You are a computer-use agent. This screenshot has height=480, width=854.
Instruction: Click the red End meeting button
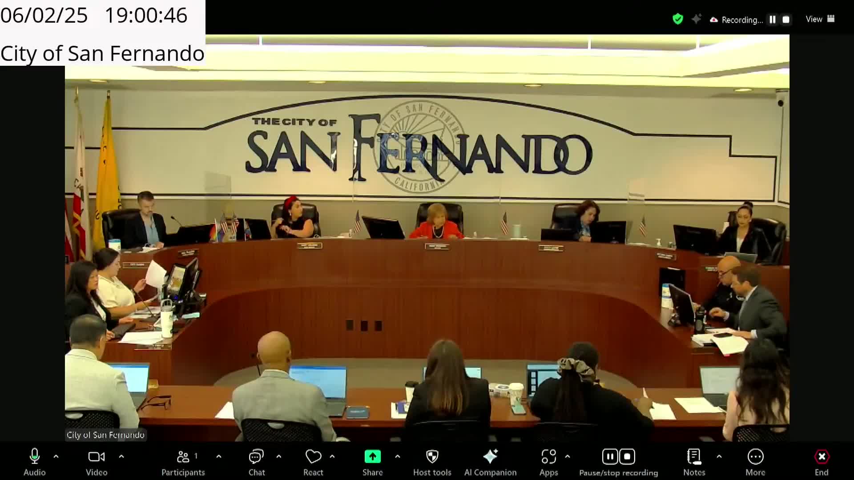click(x=821, y=457)
